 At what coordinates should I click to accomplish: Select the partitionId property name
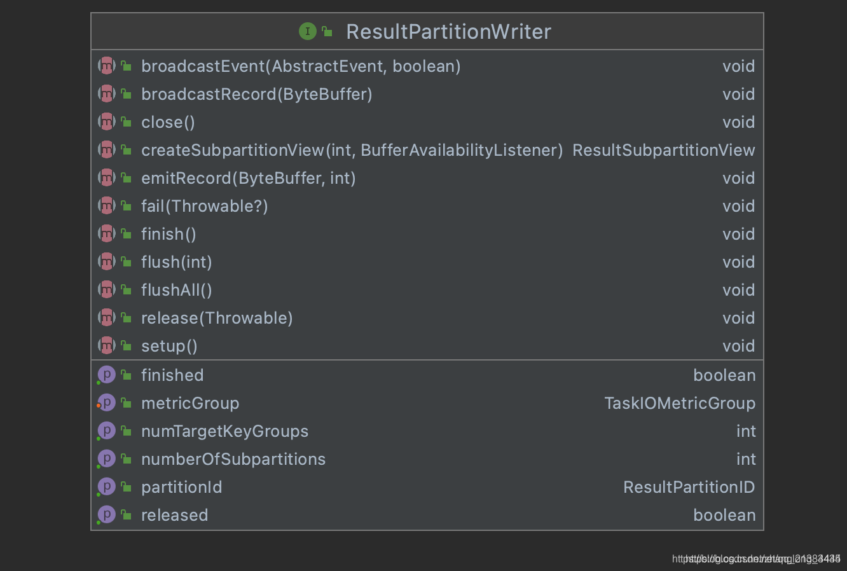[182, 487]
